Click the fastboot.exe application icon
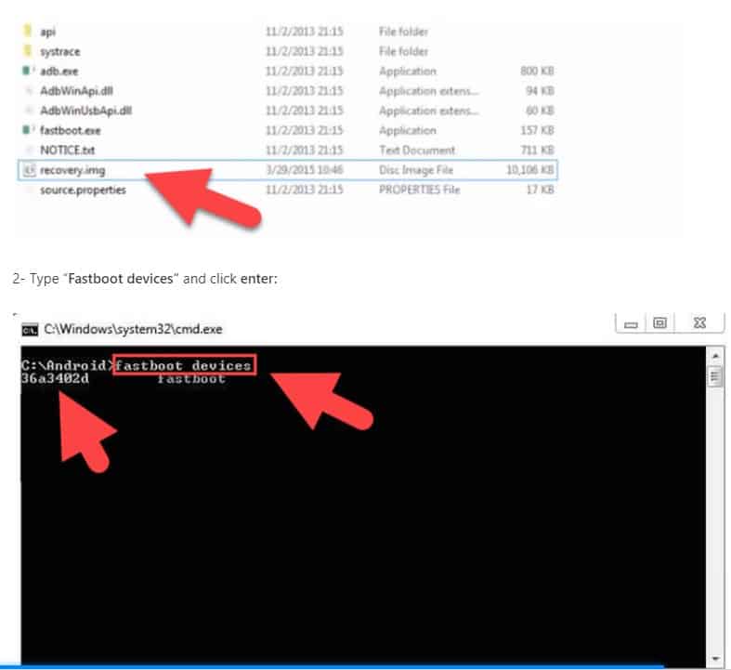 point(28,130)
